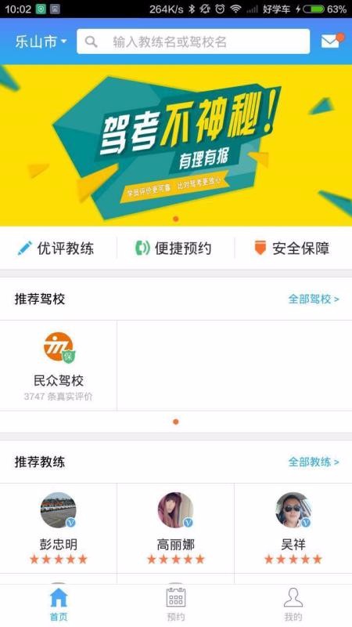Screen dimensions: 352x627
Task: Open 我的 profile tab
Action: point(293,605)
